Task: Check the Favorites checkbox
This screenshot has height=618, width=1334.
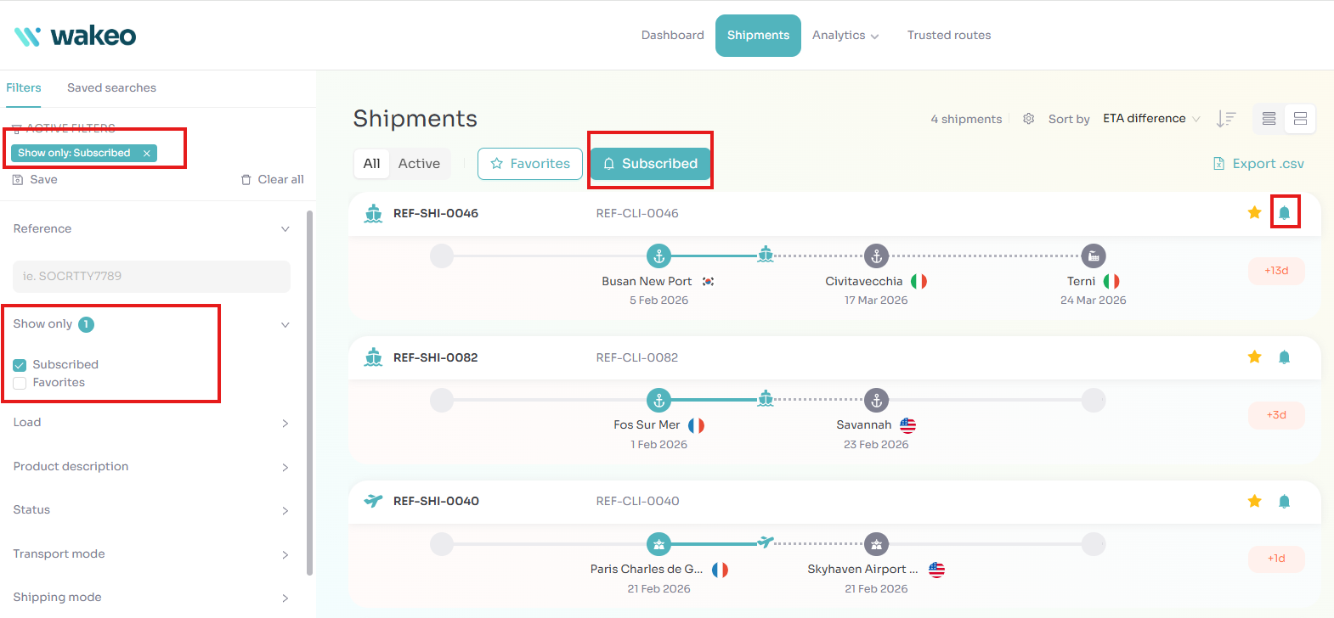Action: [20, 383]
